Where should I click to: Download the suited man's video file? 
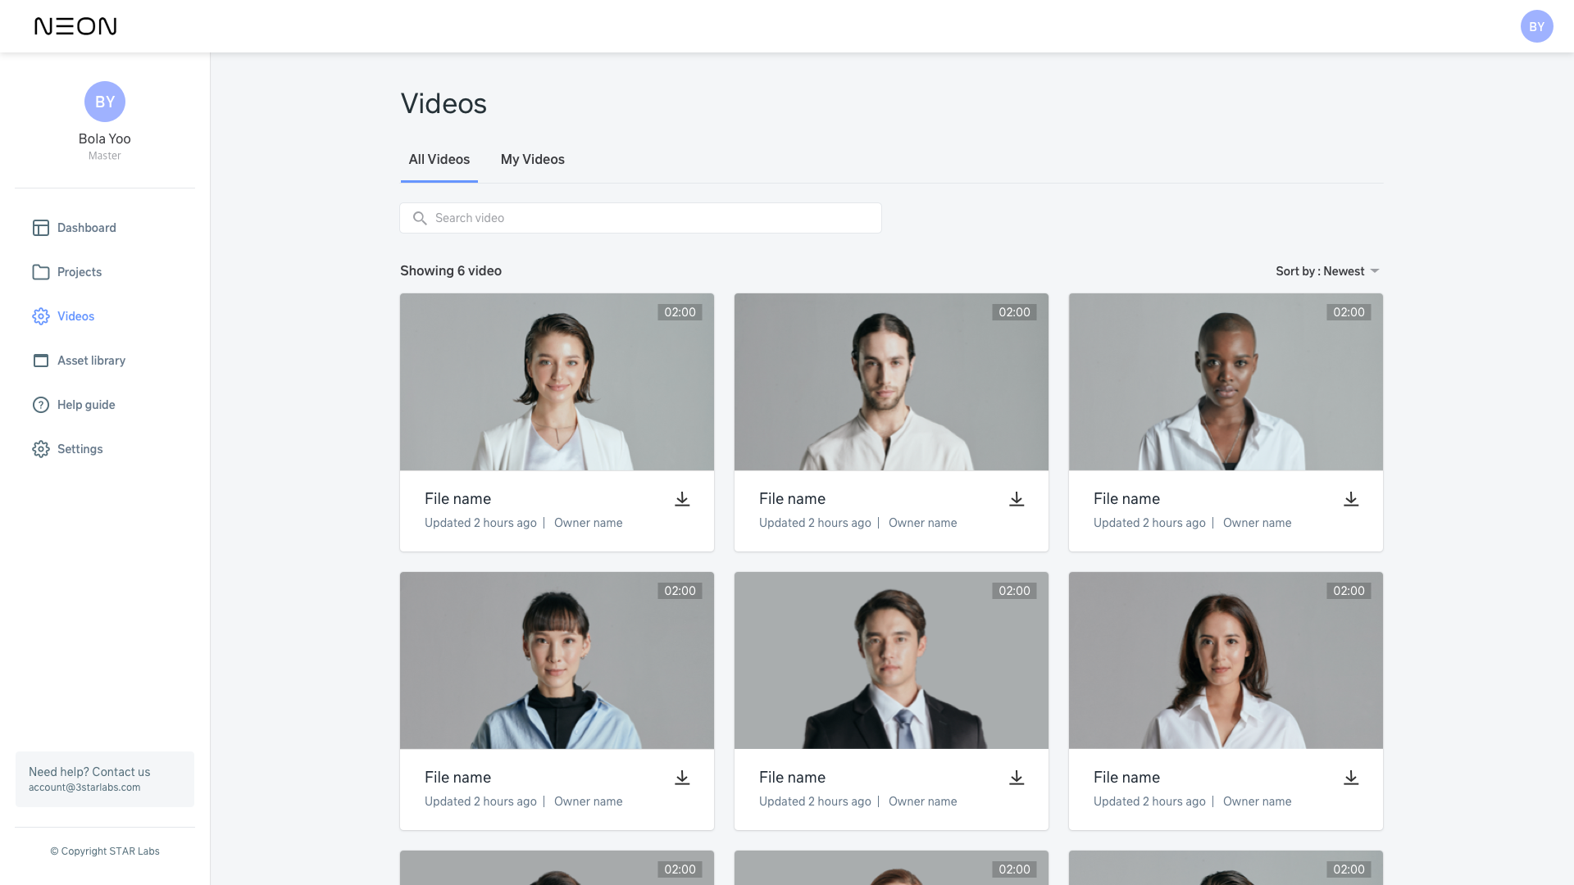1017,778
